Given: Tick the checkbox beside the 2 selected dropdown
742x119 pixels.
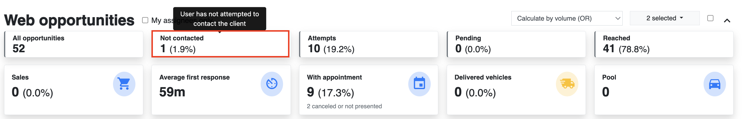Looking at the screenshot, I should 710,18.
